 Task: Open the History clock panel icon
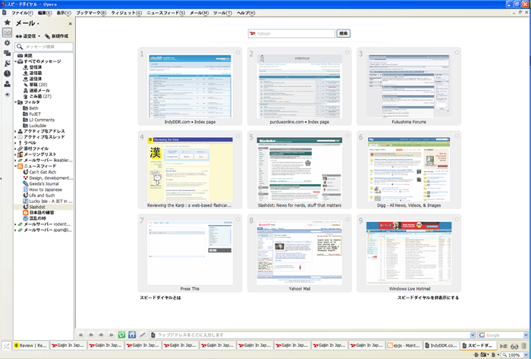7,73
